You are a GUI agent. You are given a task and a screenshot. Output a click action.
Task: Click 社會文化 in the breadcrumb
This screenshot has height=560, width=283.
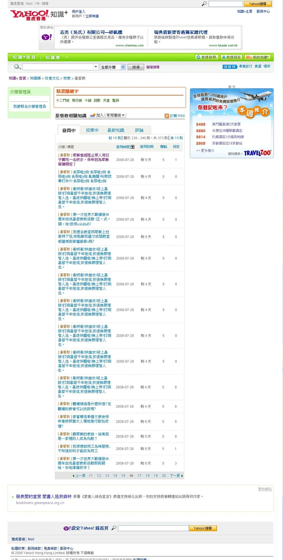[x=52, y=78]
